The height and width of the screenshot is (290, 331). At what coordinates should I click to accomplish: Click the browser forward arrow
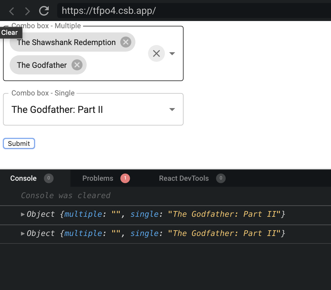pyautogui.click(x=27, y=11)
